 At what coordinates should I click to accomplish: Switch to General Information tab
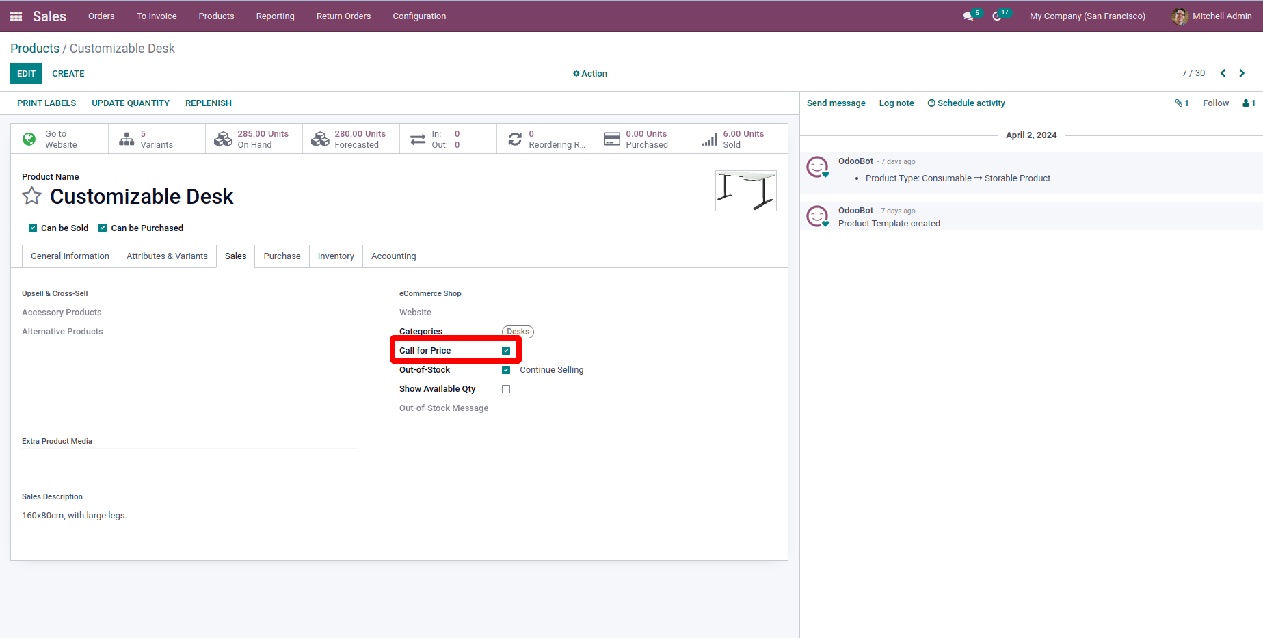pos(70,256)
